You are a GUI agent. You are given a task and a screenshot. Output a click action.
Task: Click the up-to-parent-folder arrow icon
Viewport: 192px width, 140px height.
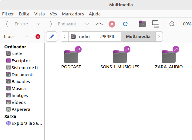pos(99,24)
